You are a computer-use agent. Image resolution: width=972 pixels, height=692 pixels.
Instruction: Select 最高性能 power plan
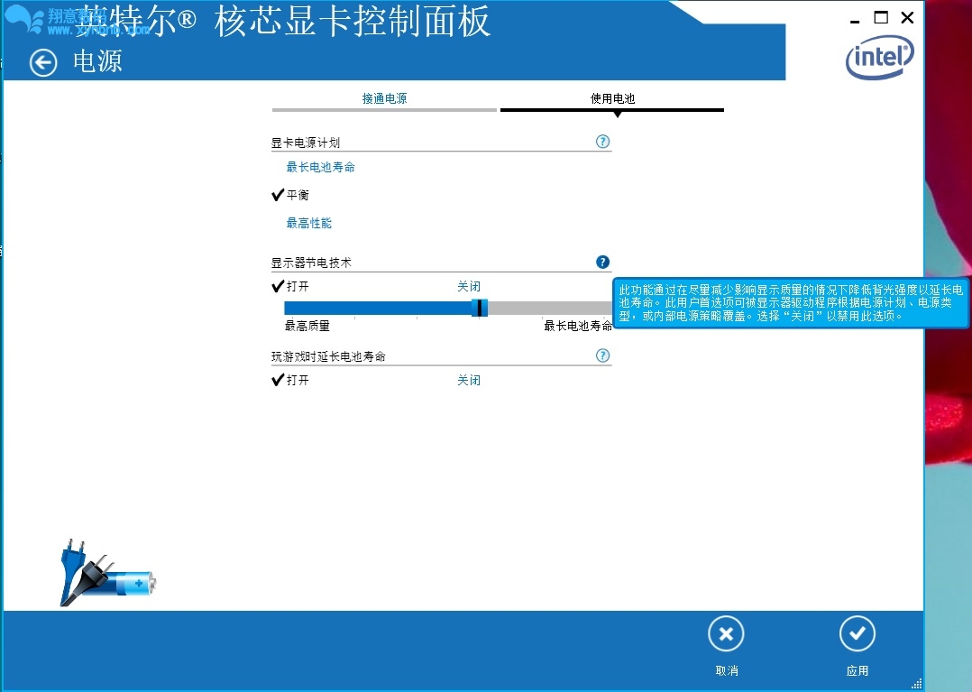pyautogui.click(x=308, y=223)
